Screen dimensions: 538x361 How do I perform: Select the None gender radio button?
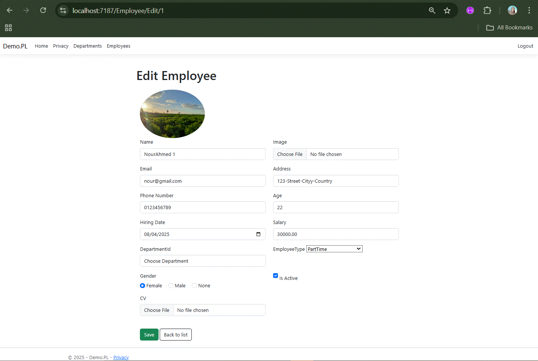click(x=194, y=285)
